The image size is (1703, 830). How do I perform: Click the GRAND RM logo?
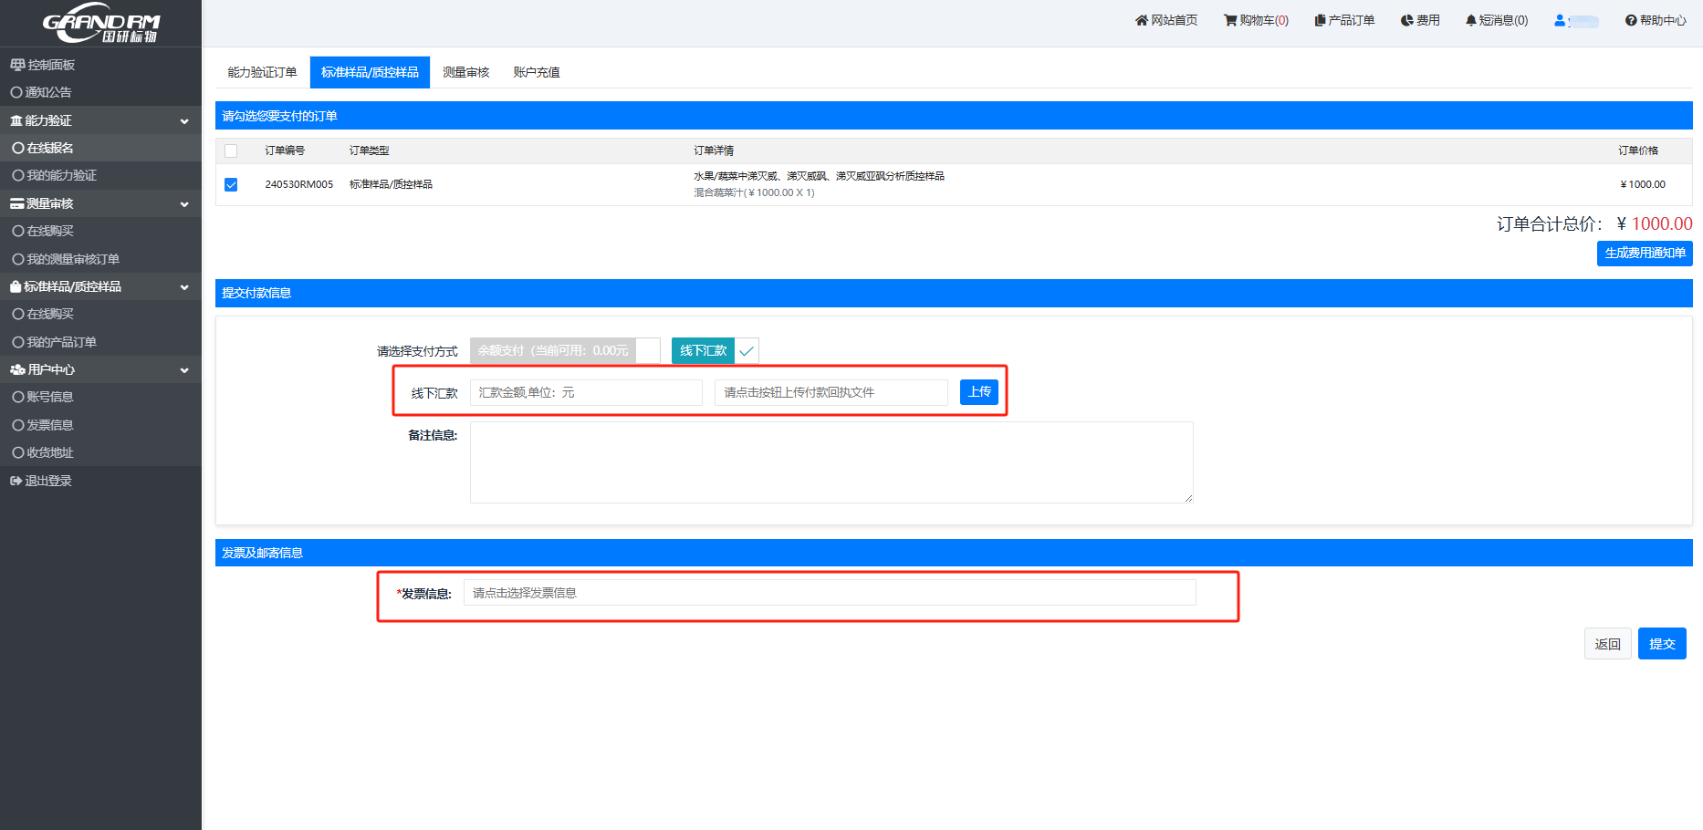tap(100, 25)
